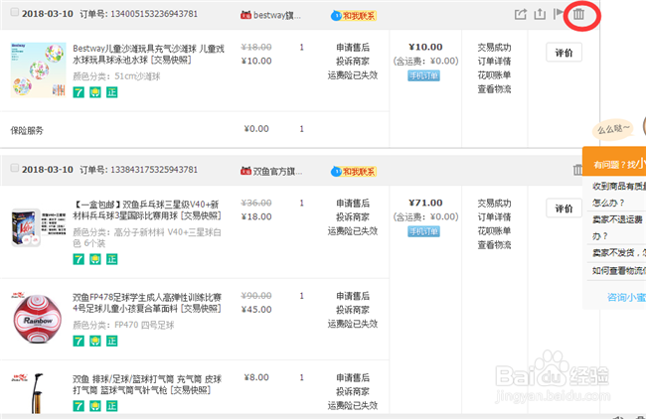Delete the Bestway order with trash icon
This screenshot has height=419, width=646.
578,14
